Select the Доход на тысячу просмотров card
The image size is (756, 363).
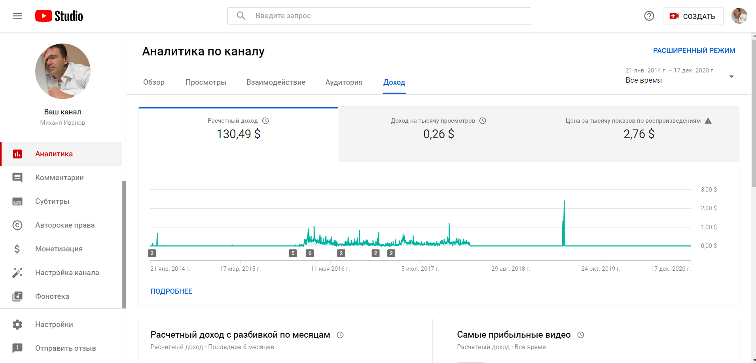click(x=439, y=134)
